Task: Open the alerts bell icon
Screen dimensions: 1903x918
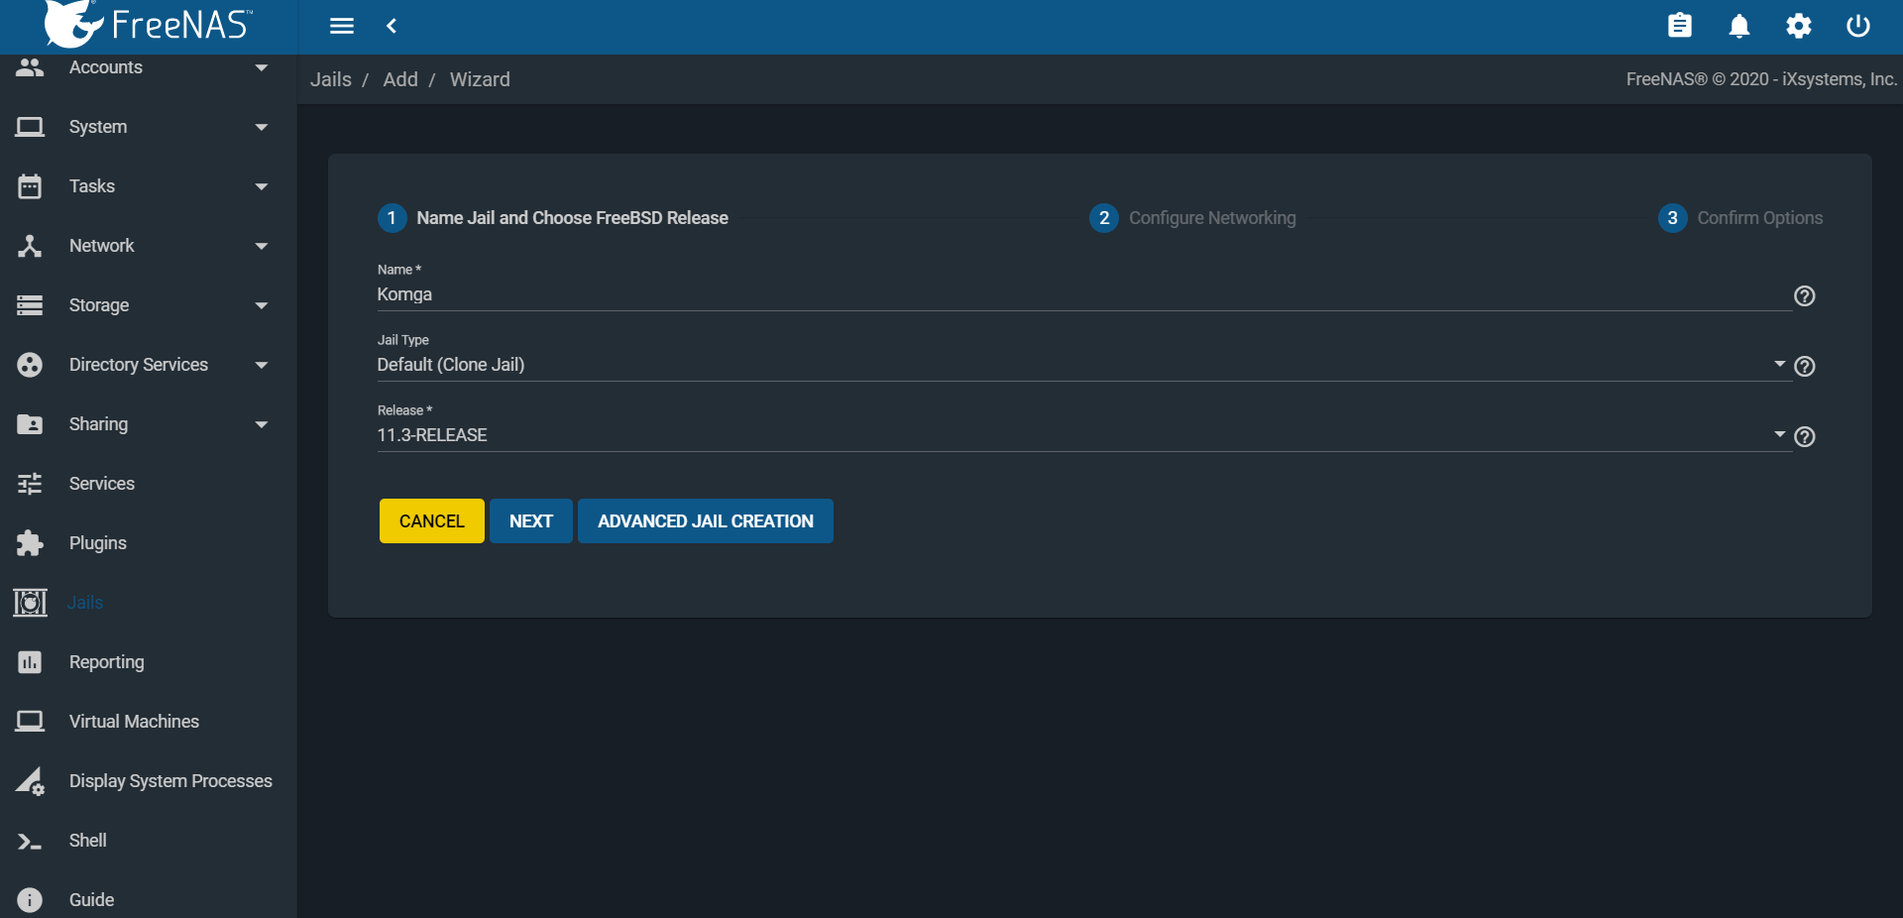Action: tap(1738, 26)
